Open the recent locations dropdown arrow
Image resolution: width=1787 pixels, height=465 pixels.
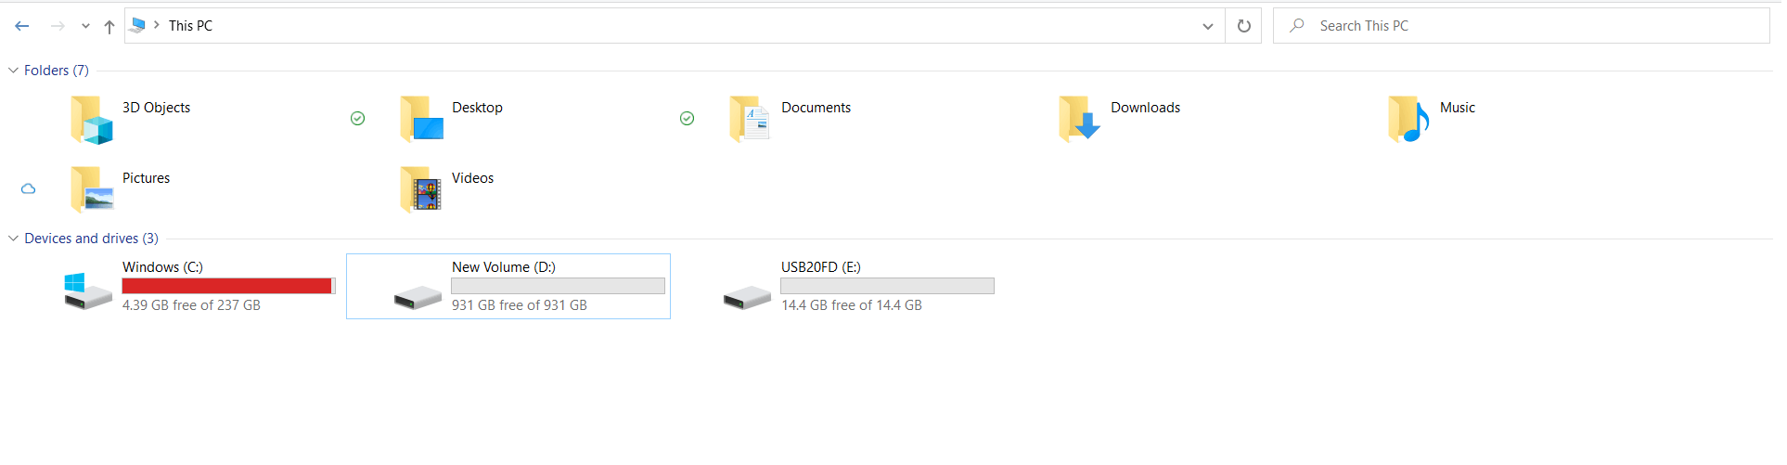pyautogui.click(x=85, y=26)
